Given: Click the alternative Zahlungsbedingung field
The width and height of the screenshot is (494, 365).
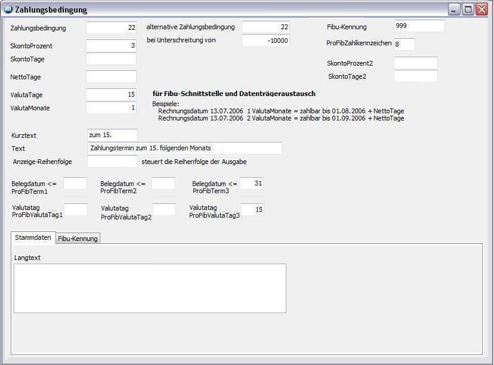Looking at the screenshot, I should pyautogui.click(x=265, y=27).
